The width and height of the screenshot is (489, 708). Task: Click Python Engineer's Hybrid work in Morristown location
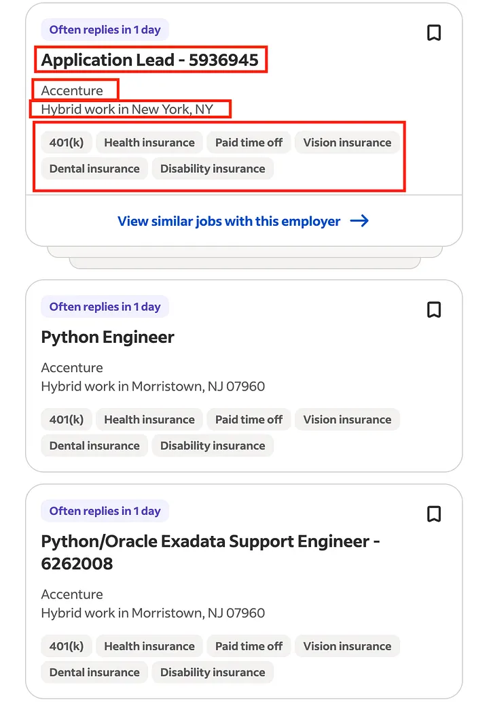coord(153,386)
